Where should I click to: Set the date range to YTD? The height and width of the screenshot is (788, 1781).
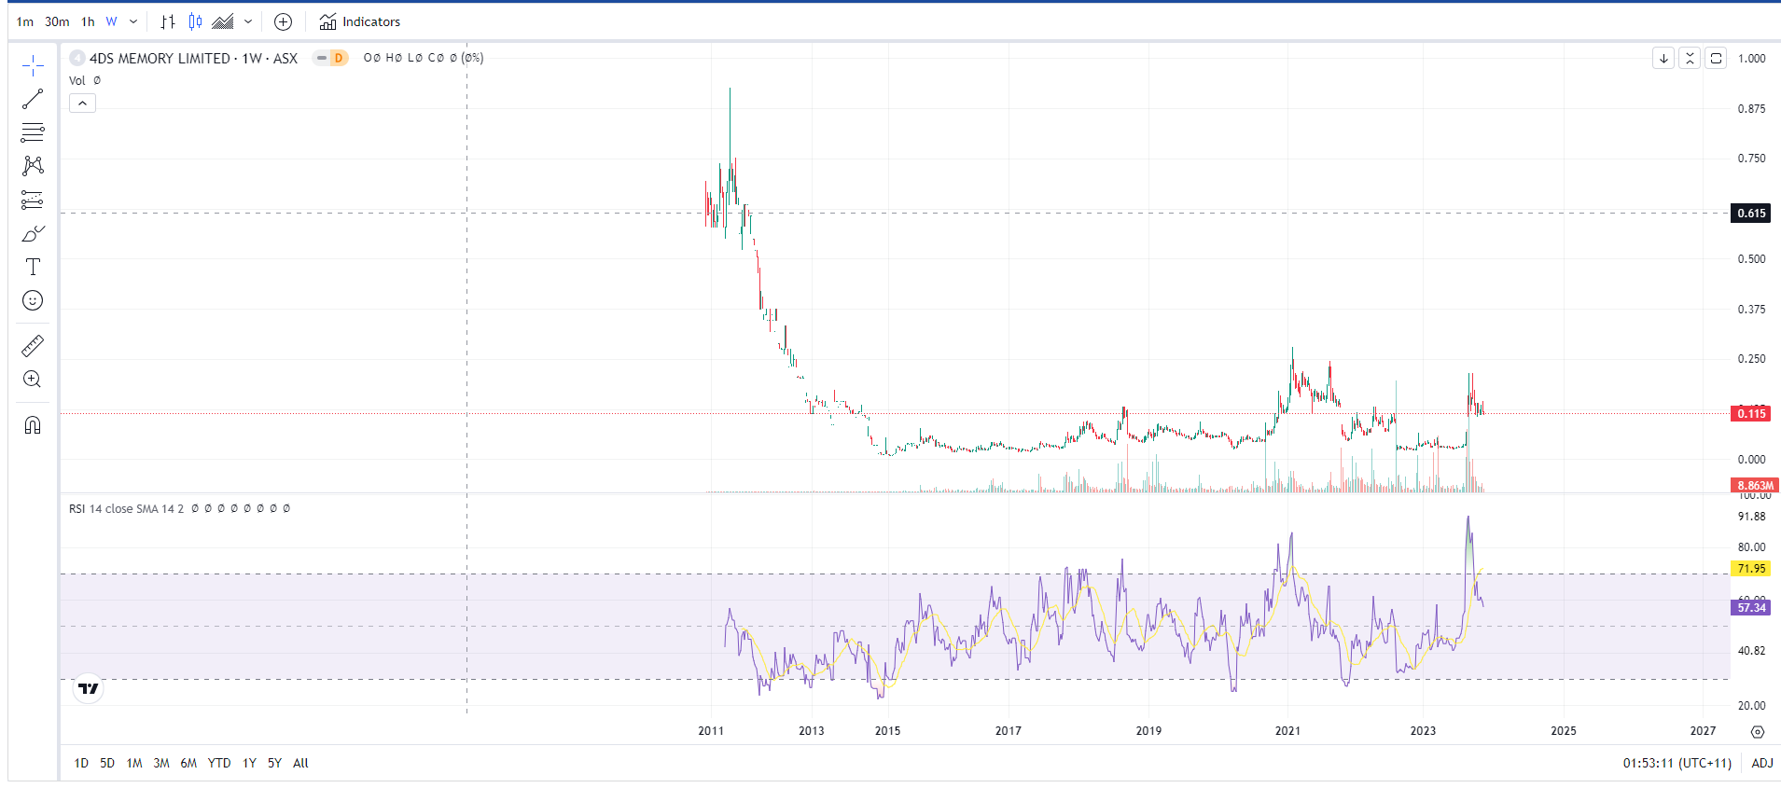tap(219, 763)
